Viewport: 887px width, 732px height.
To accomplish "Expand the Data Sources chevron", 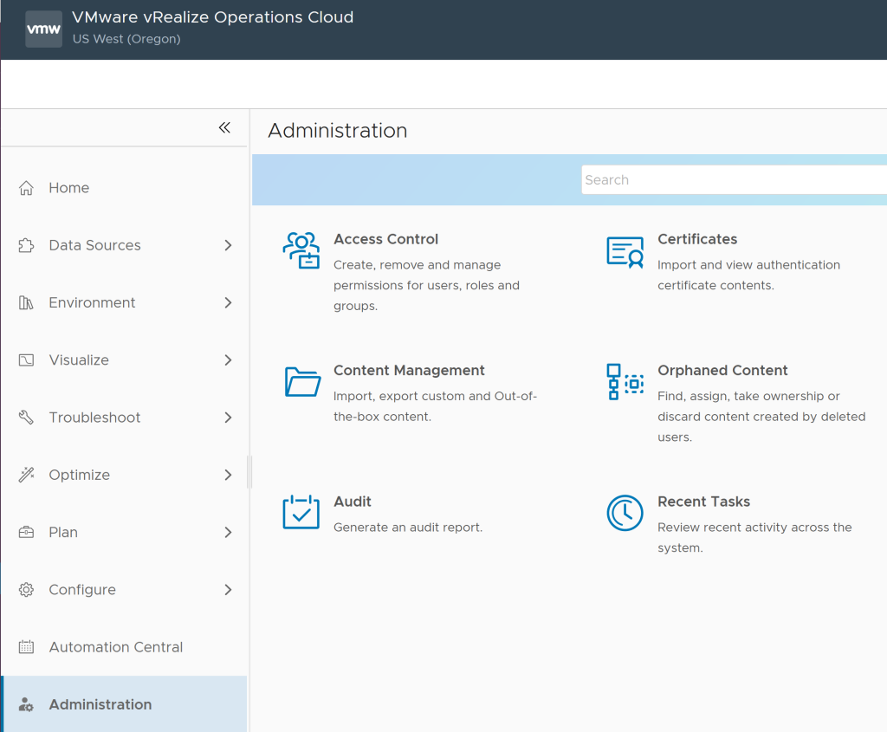I will pos(228,245).
